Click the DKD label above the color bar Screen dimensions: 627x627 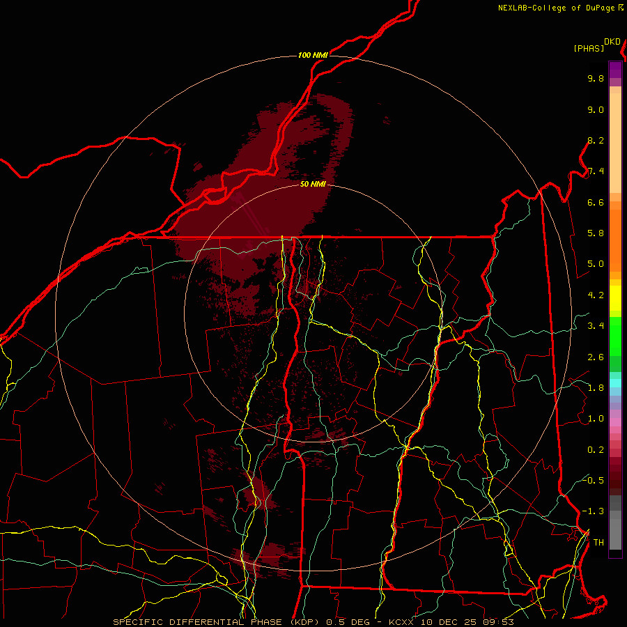612,42
